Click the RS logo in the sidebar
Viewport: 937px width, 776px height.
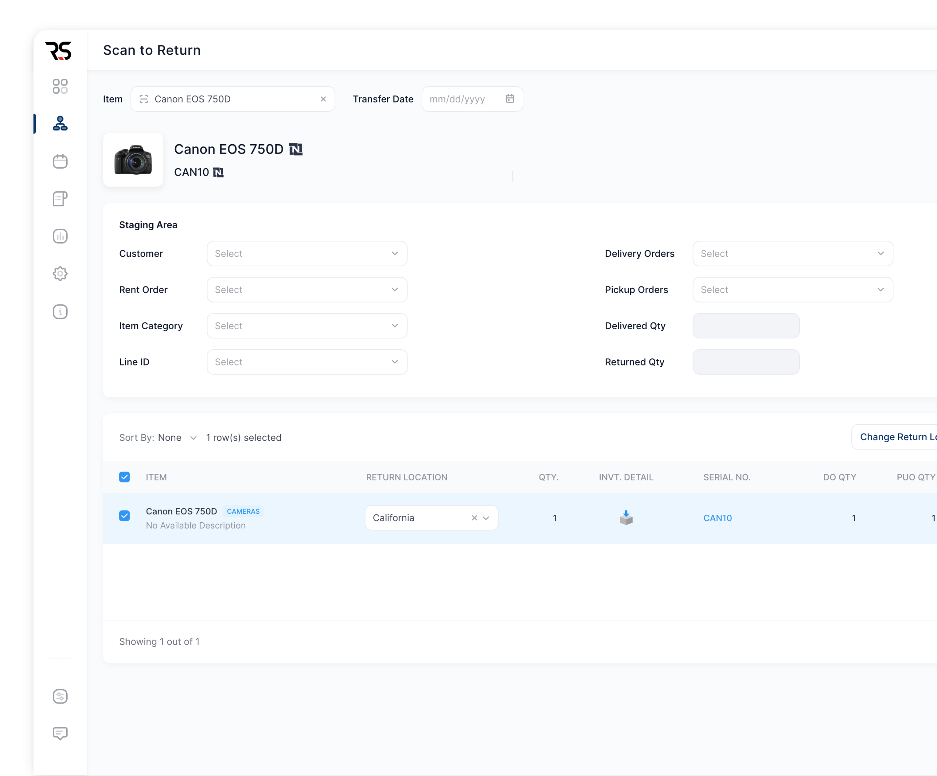point(59,50)
